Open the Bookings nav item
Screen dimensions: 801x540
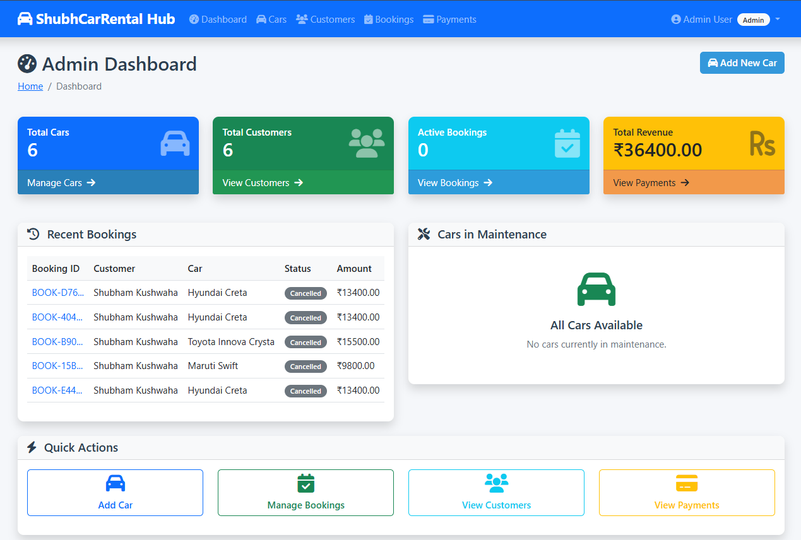pos(389,20)
